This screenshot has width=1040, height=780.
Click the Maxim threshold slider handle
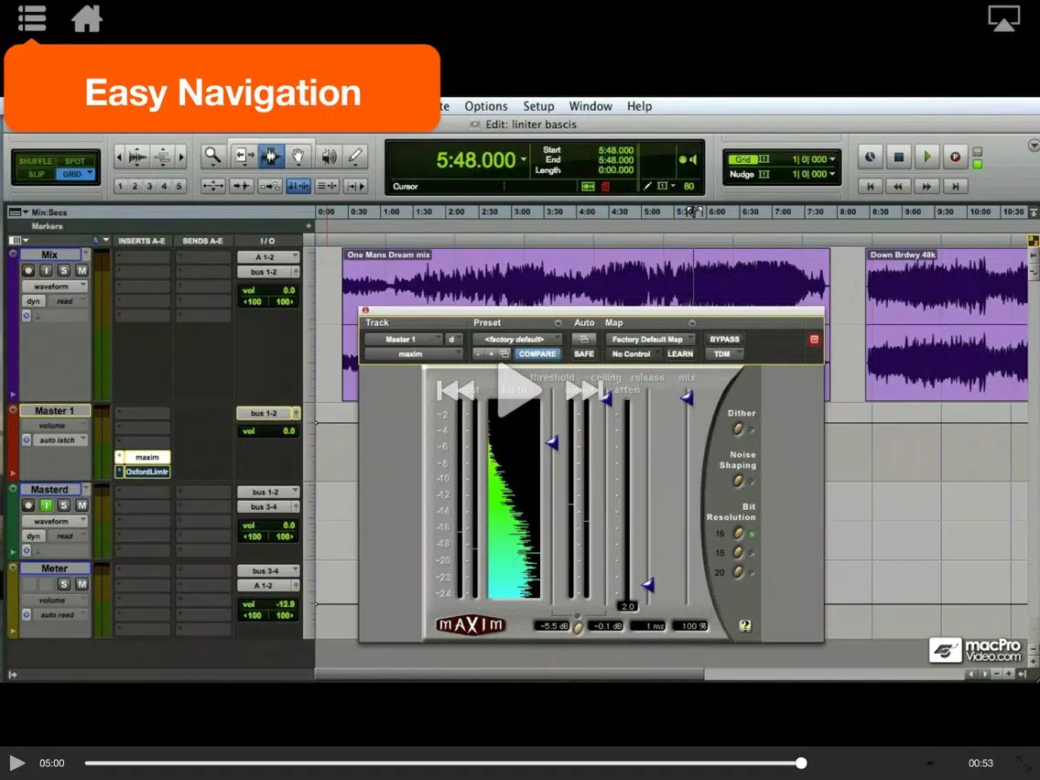[552, 442]
